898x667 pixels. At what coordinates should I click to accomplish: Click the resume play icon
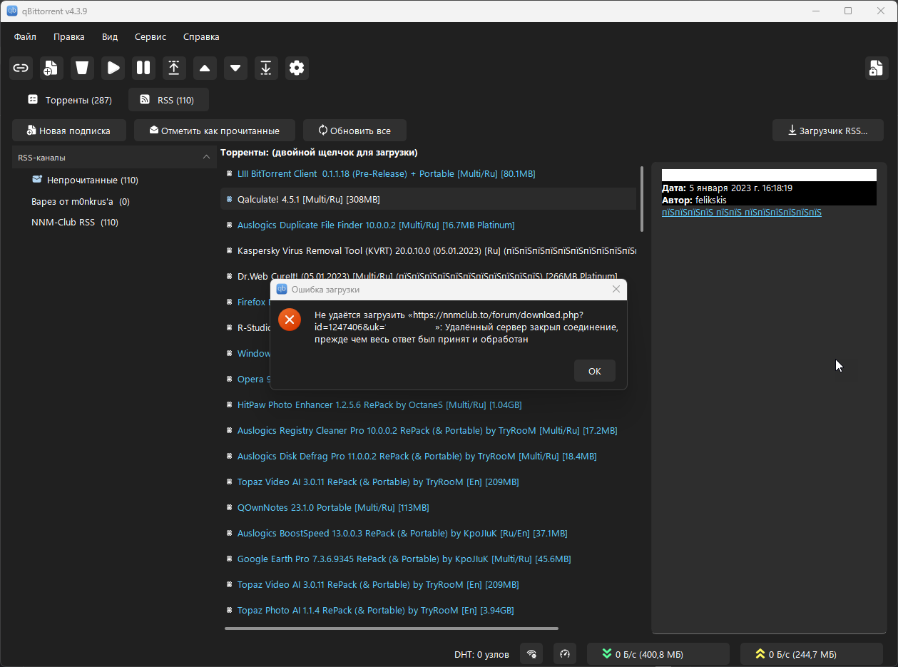pyautogui.click(x=113, y=68)
